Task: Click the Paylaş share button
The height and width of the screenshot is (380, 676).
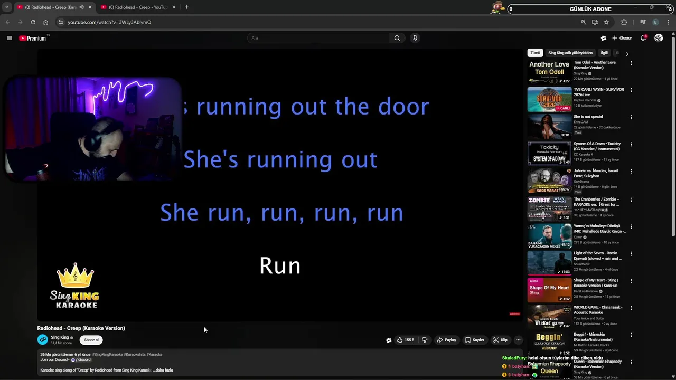Action: click(446, 340)
